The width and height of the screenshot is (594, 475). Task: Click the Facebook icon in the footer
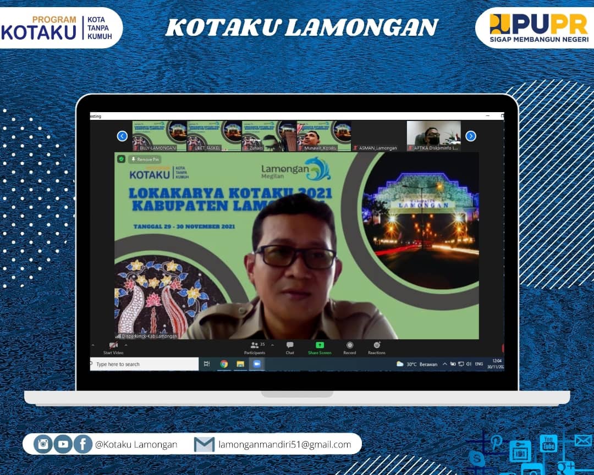(82, 444)
